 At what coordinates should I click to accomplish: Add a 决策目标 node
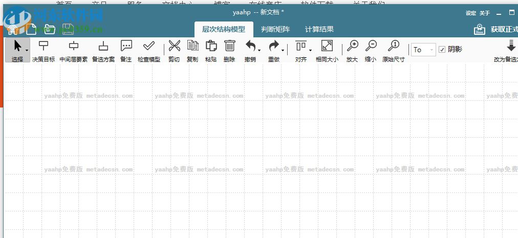(x=44, y=50)
